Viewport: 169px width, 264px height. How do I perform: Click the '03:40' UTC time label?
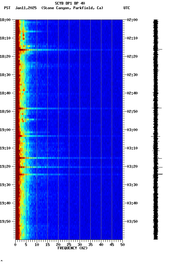click(x=132, y=203)
